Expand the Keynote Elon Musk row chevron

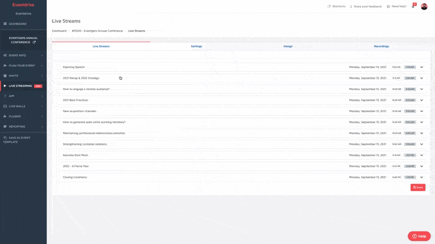421,155
